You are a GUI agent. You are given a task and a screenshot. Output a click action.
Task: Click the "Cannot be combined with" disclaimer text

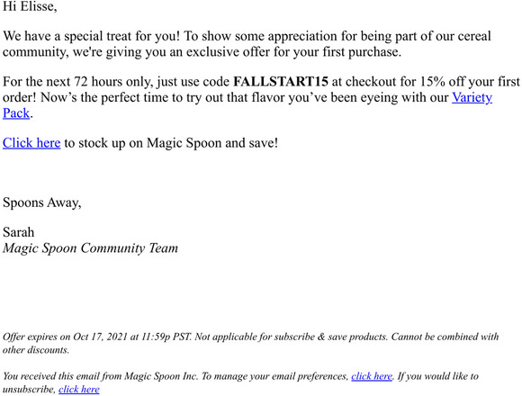click(x=445, y=337)
